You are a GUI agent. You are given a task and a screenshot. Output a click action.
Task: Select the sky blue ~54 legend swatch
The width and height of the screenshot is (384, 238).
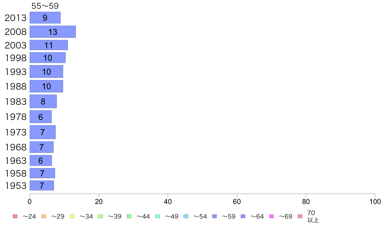tap(186, 216)
